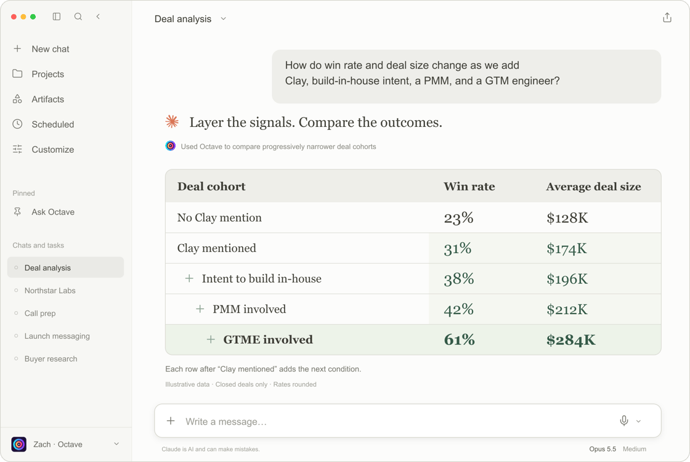Click the $174K deal size cell
The image size is (690, 462).
[x=567, y=248]
